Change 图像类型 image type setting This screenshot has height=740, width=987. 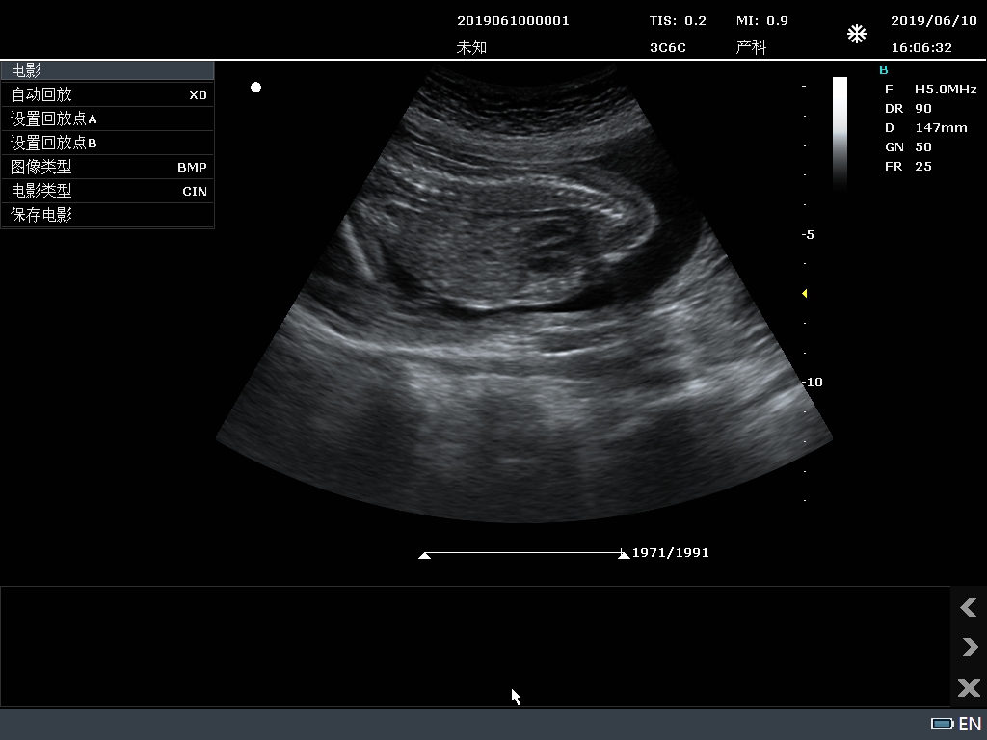tap(108, 167)
